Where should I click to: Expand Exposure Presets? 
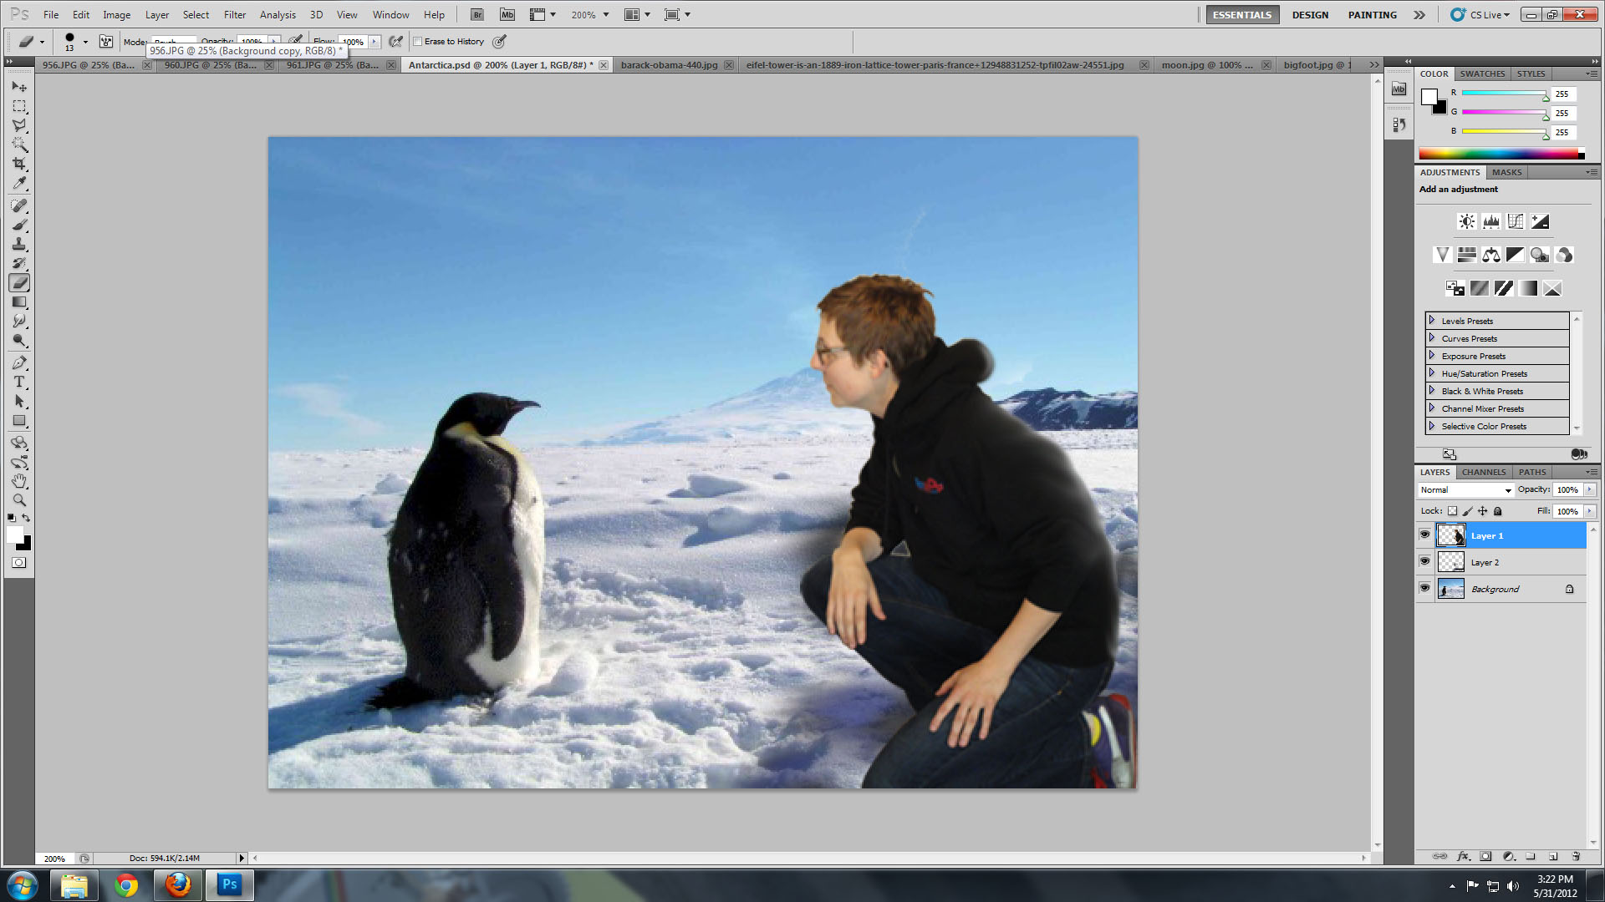point(1432,356)
